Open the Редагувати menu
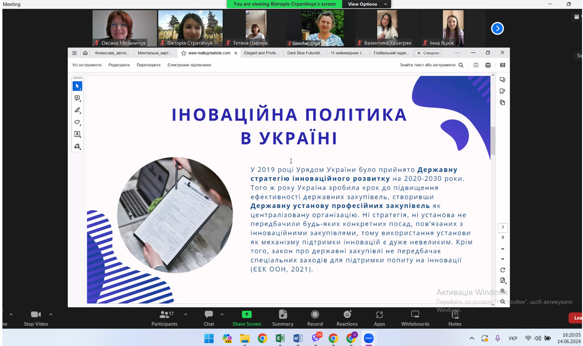 tap(119, 65)
